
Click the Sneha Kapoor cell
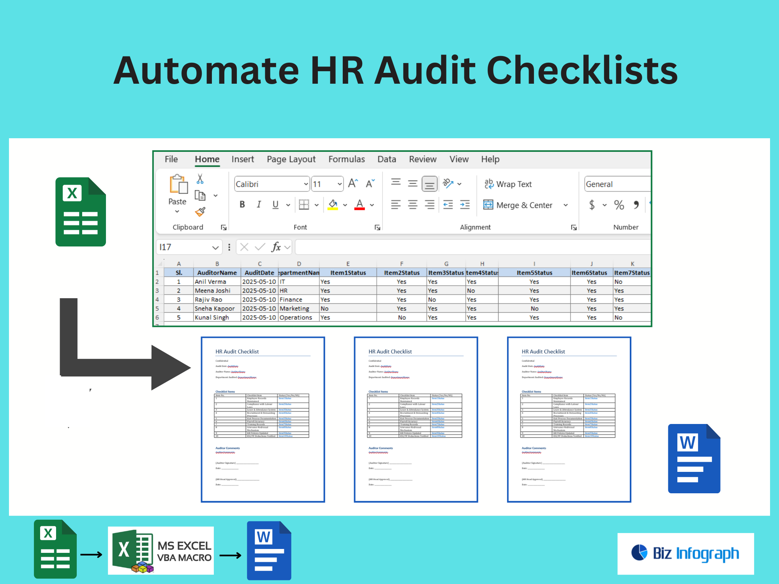tap(217, 308)
